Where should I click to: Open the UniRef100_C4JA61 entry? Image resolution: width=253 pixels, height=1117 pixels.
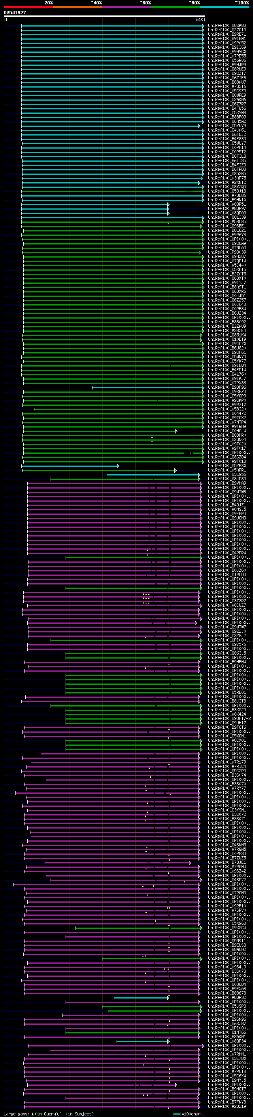coord(227,130)
